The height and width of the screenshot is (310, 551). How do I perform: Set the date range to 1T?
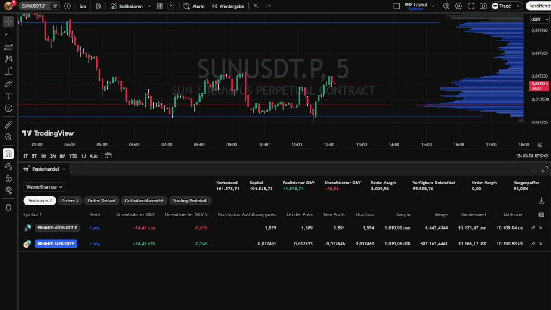pos(25,156)
